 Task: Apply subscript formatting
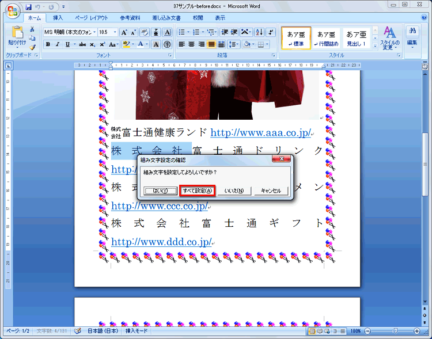tap(92, 44)
